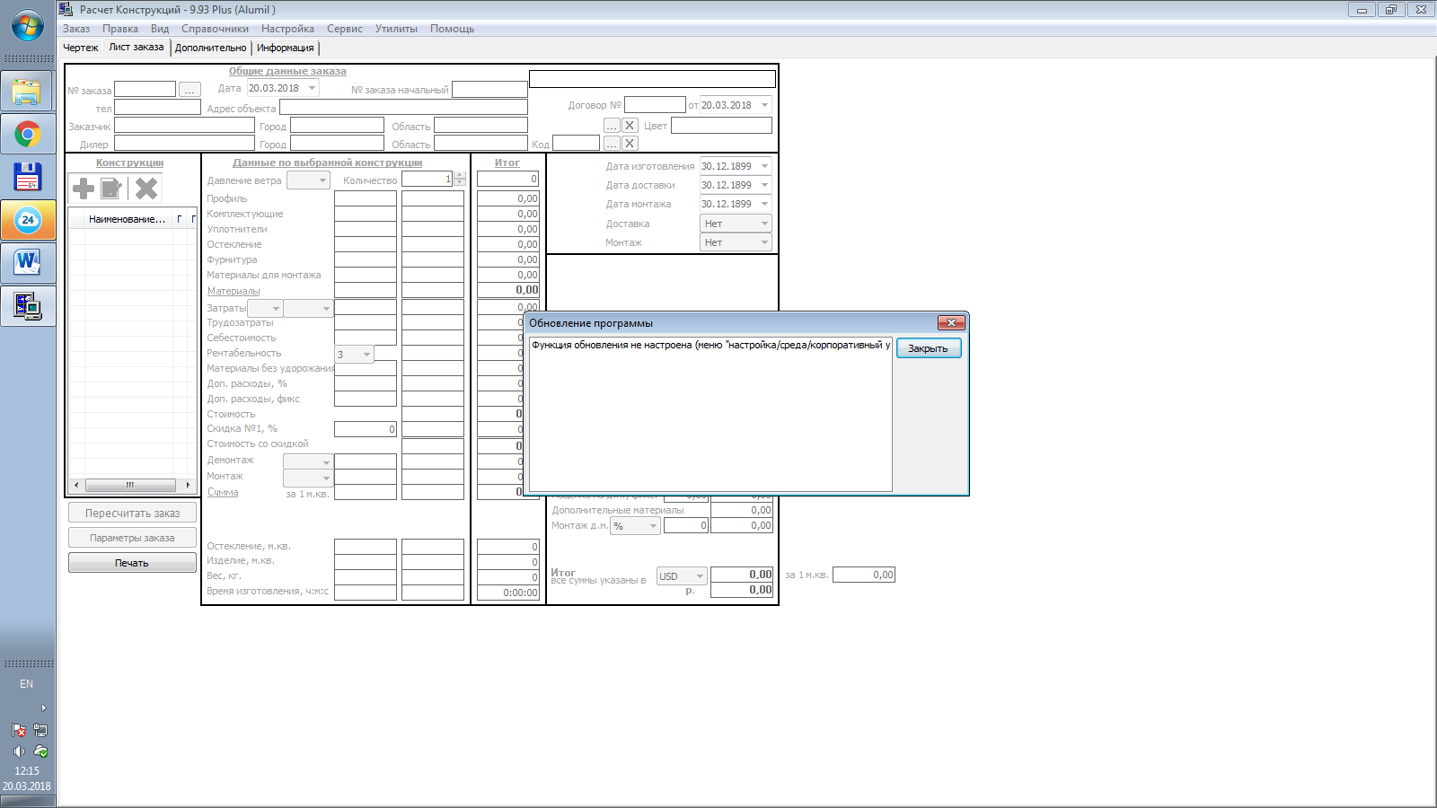
Task: Expand Дата изготовления date dropdown
Action: tap(765, 166)
